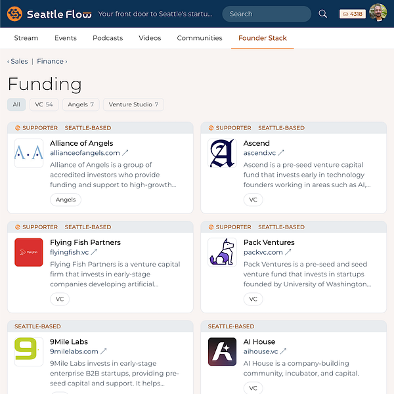Open the flyingfish.vc link
The width and height of the screenshot is (394, 394).
tap(69, 252)
